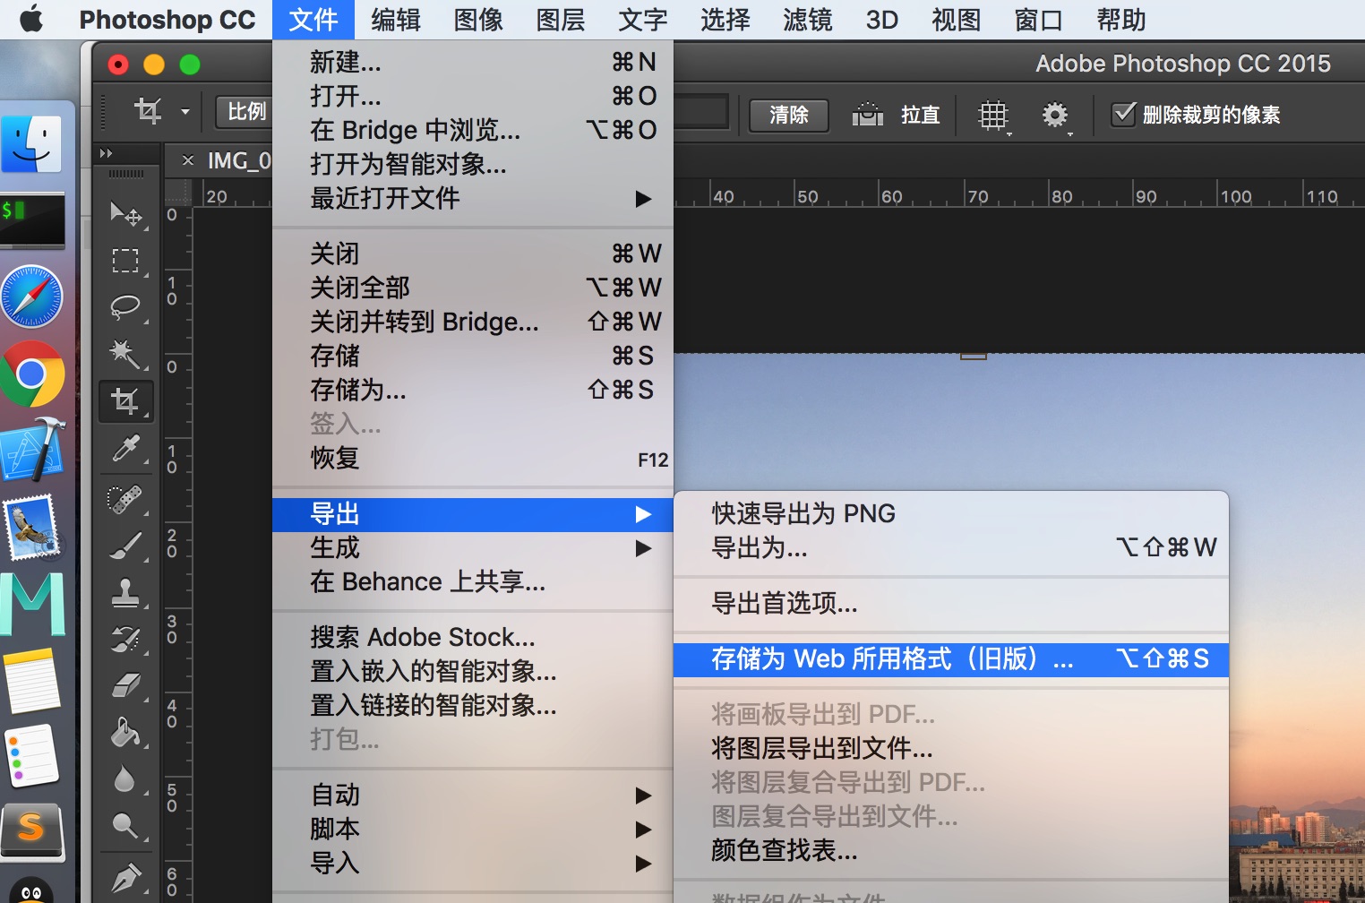Open the Apple menu
The image size is (1365, 903).
point(31,19)
